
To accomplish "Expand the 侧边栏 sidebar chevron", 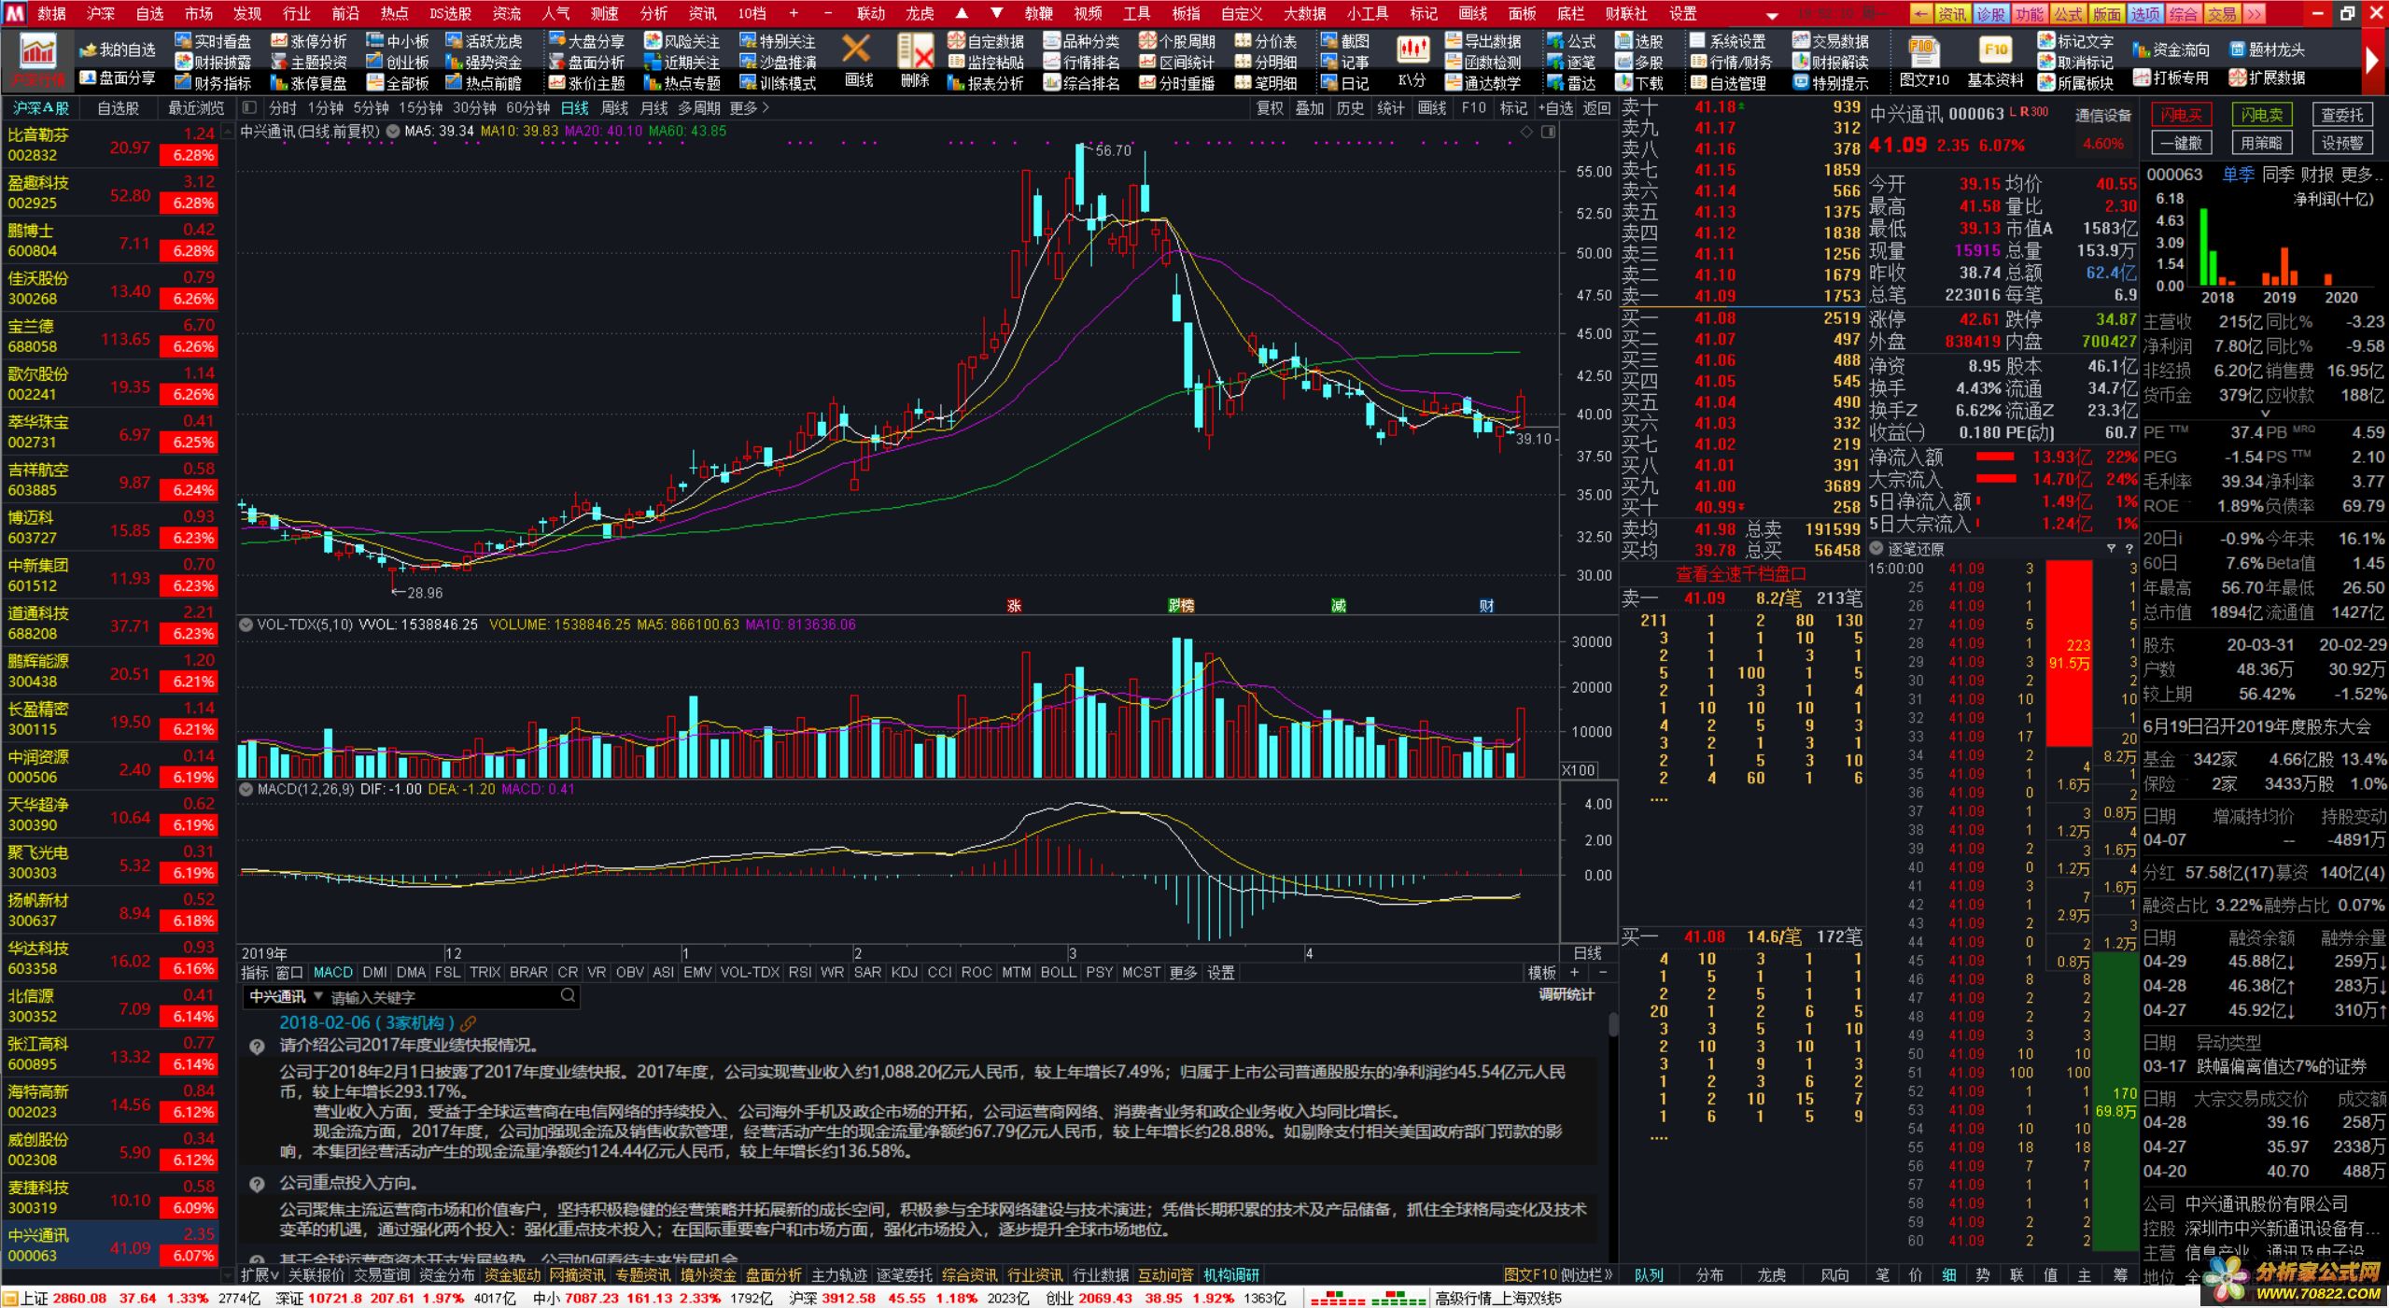I will [1586, 1274].
